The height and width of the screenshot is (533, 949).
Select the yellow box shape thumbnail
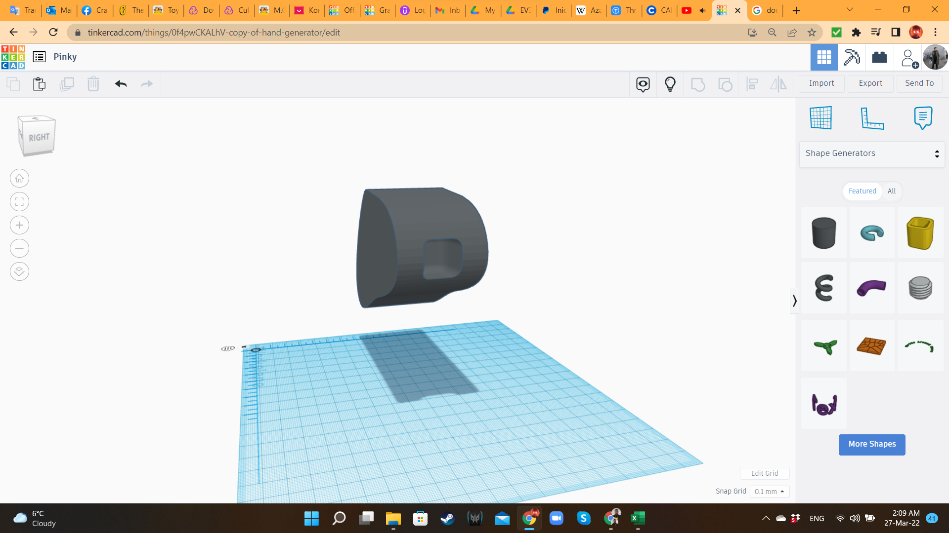[x=920, y=233]
